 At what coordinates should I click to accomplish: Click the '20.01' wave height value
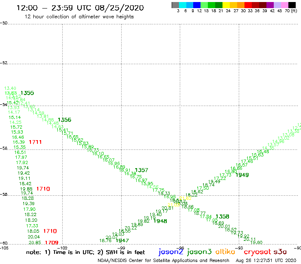click(x=224, y=226)
